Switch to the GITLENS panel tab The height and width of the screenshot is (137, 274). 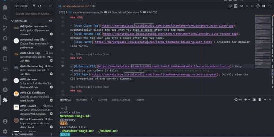(x=140, y=100)
